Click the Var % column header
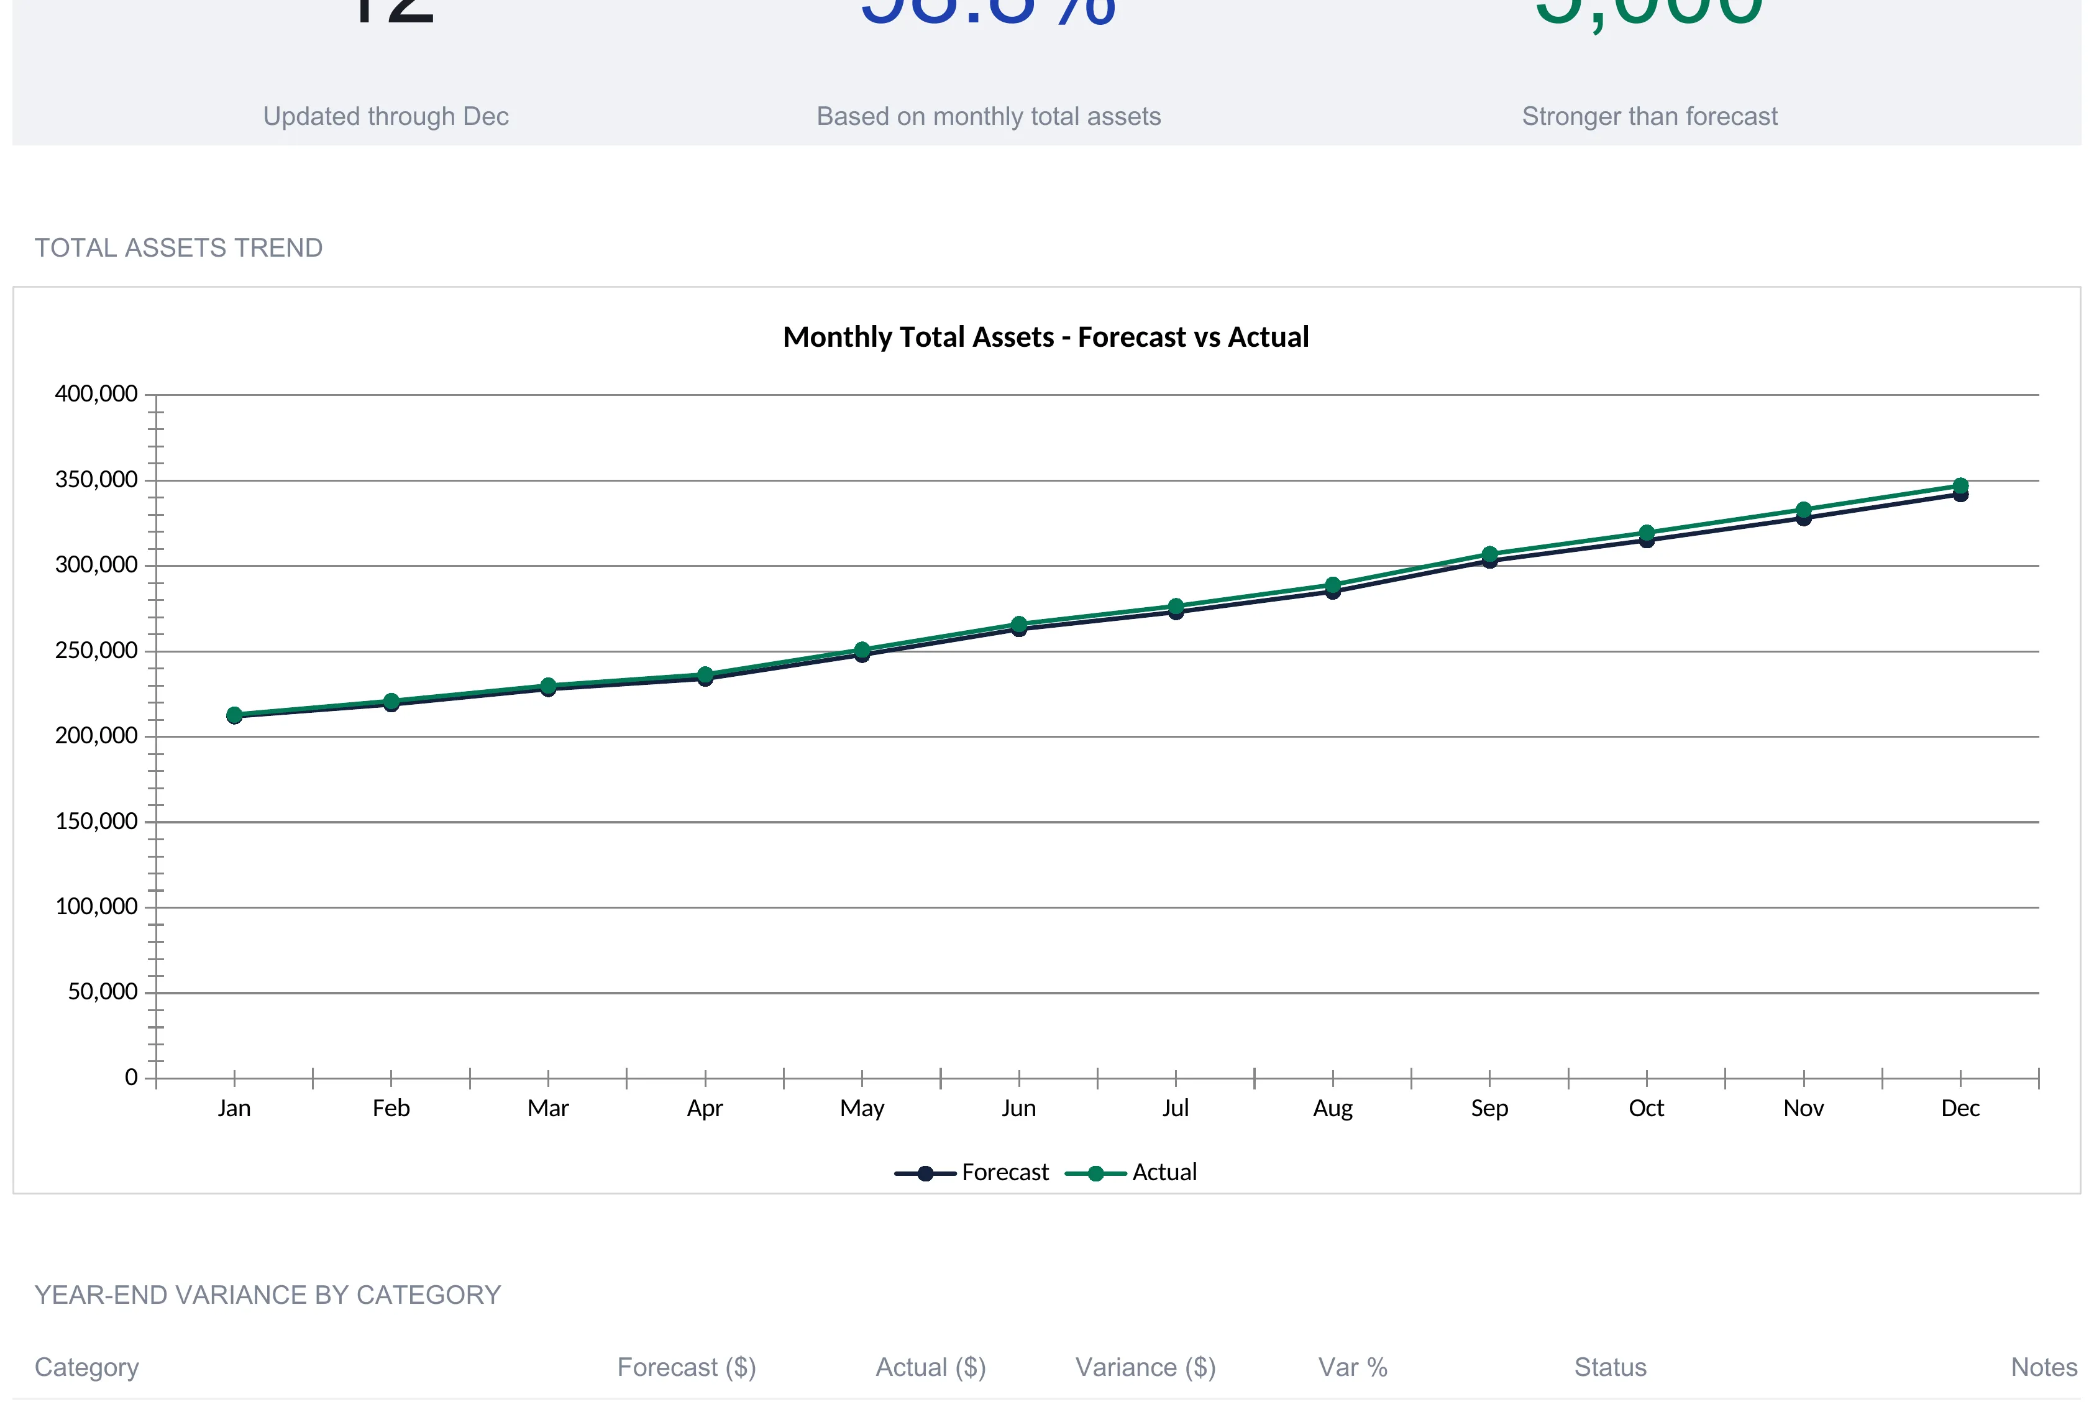This screenshot has height=1412, width=2094. [1352, 1368]
